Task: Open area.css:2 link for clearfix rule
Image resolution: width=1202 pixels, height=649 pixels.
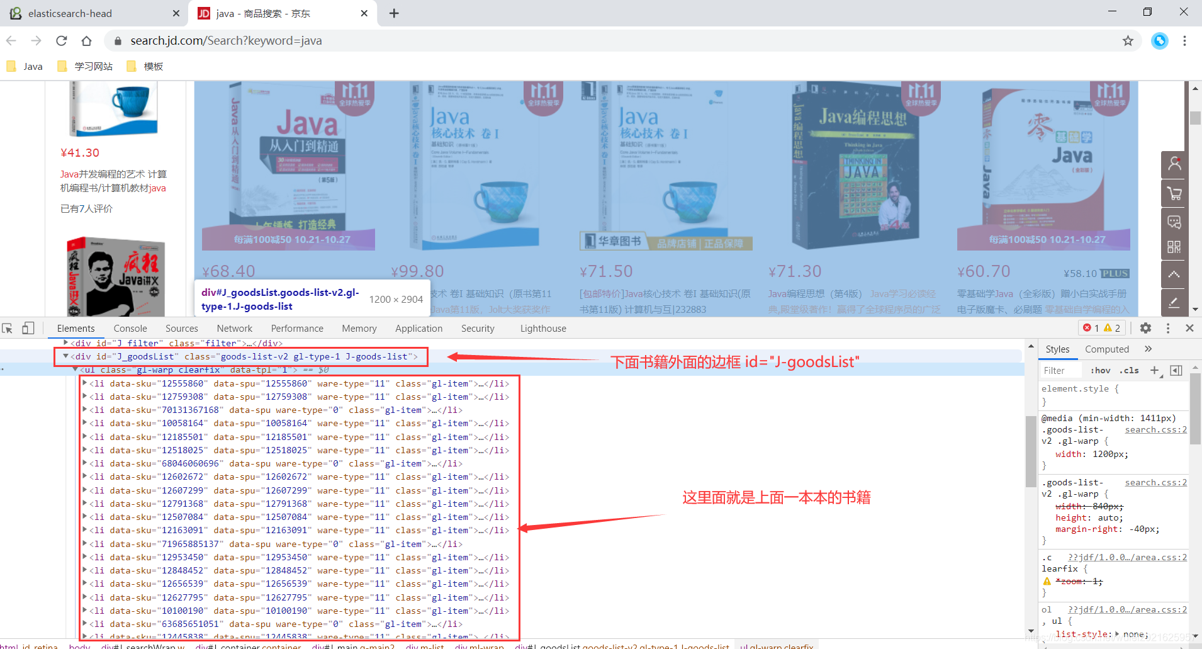Action: point(1128,557)
